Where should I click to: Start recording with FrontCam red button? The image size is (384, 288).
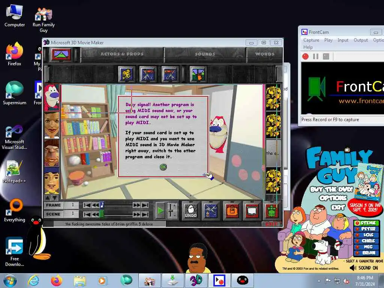305,57
